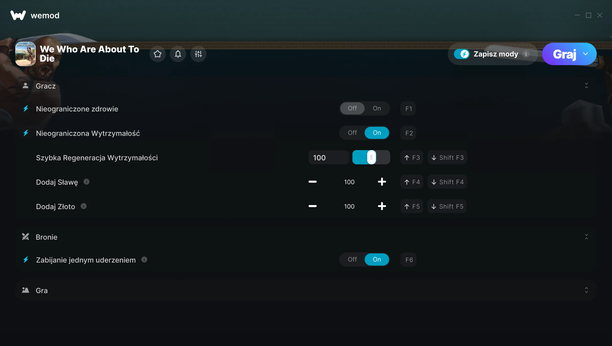Click the Dodaj Sławę value 100
612x346 pixels.
pyautogui.click(x=349, y=182)
